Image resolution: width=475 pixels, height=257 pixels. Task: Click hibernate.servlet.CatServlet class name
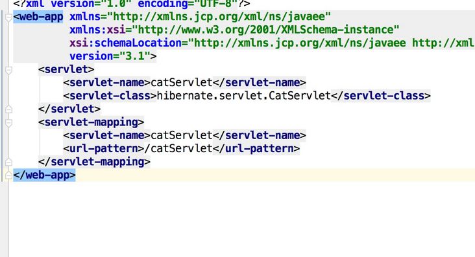(x=244, y=96)
